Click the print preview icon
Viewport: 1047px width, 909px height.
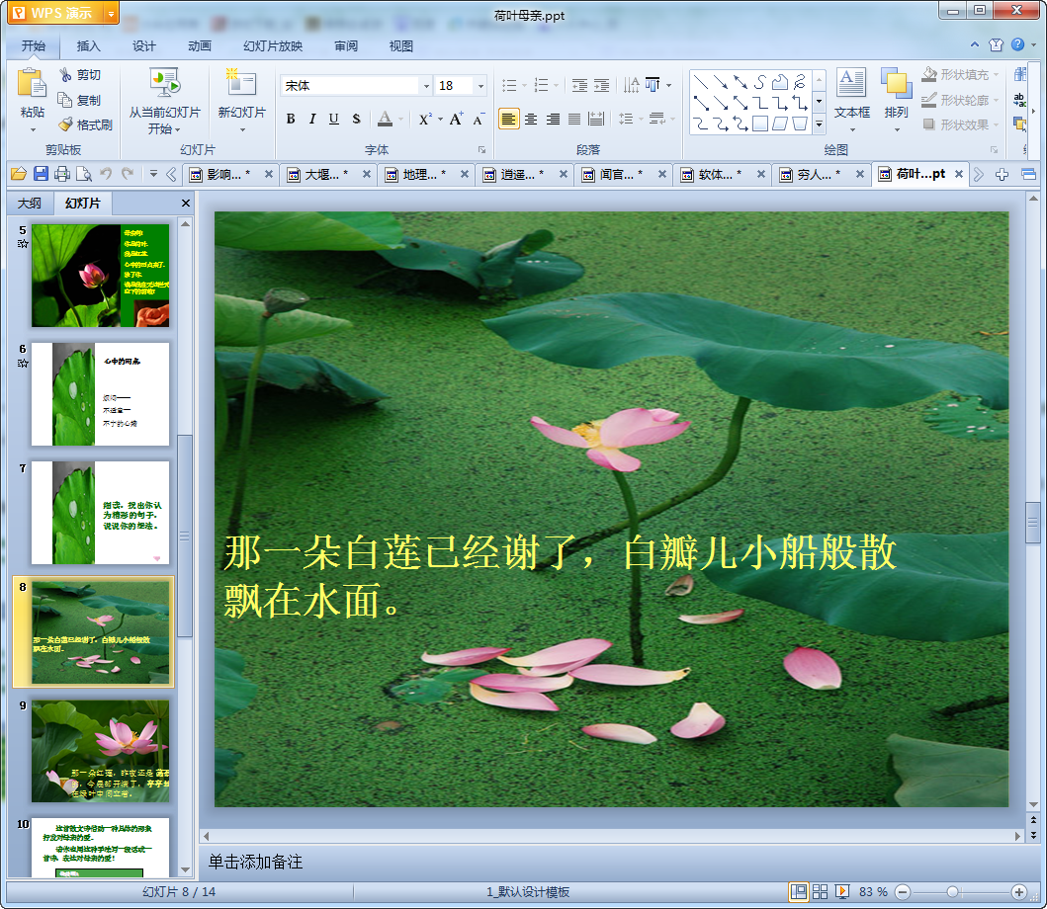pos(84,174)
